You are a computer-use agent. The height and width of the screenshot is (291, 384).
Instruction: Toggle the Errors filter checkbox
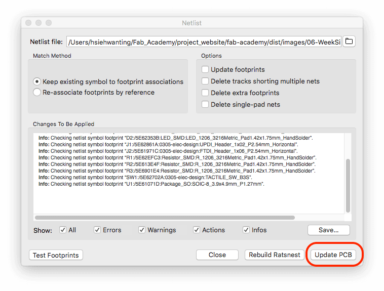point(97,230)
